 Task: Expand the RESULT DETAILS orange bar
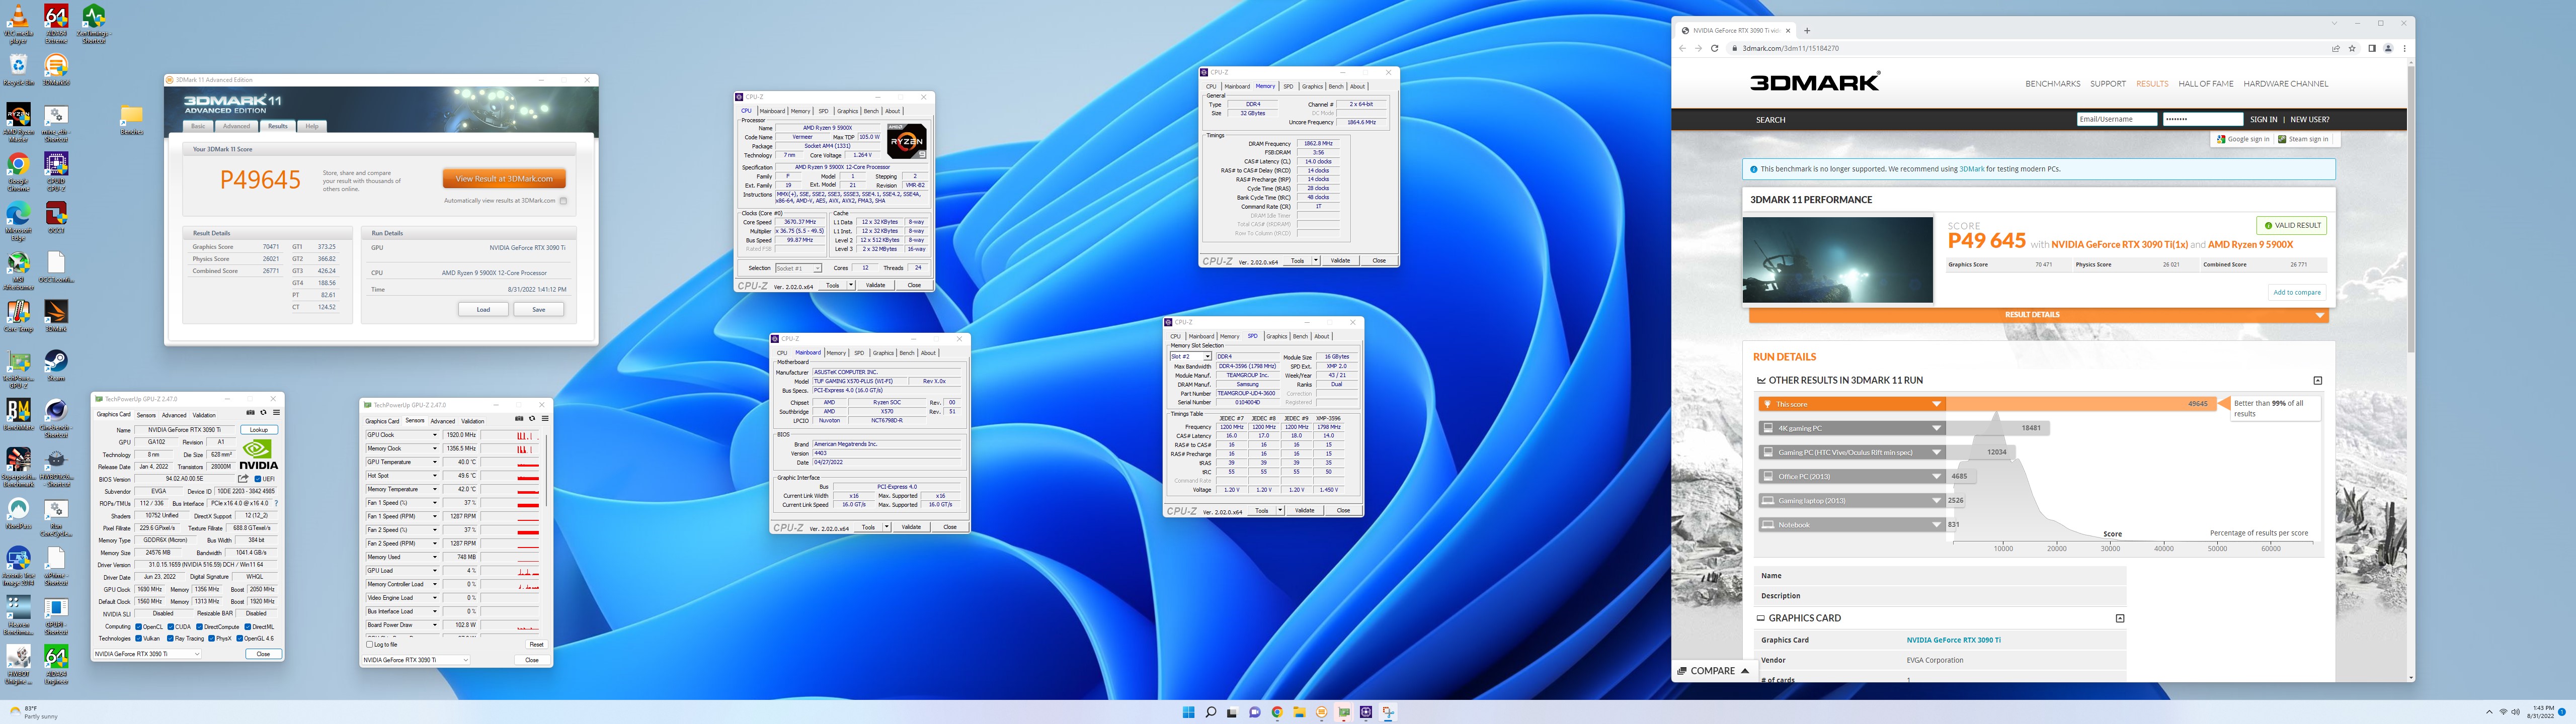2038,315
